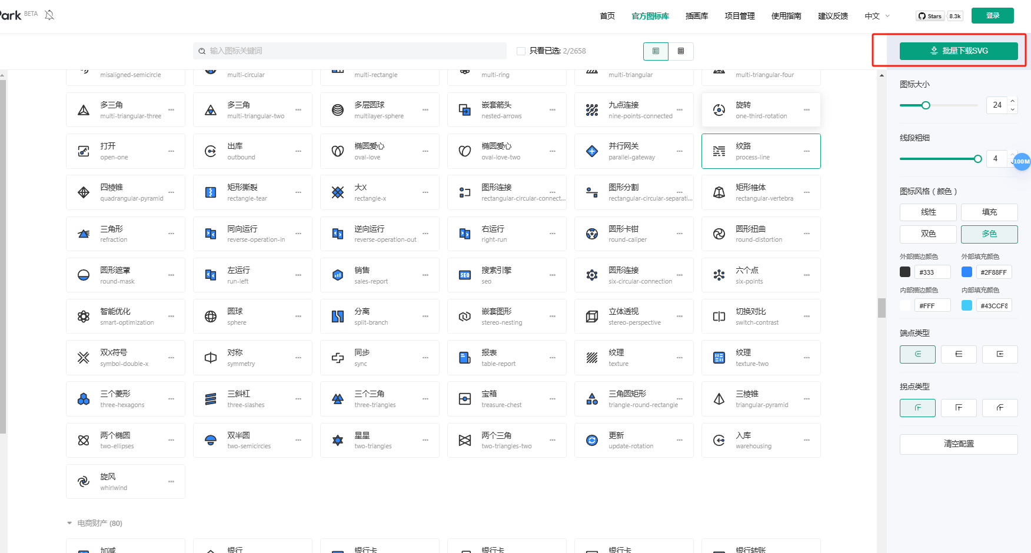Select the multi-color (多色) icon style
The width and height of the screenshot is (1031, 553).
coord(989,234)
